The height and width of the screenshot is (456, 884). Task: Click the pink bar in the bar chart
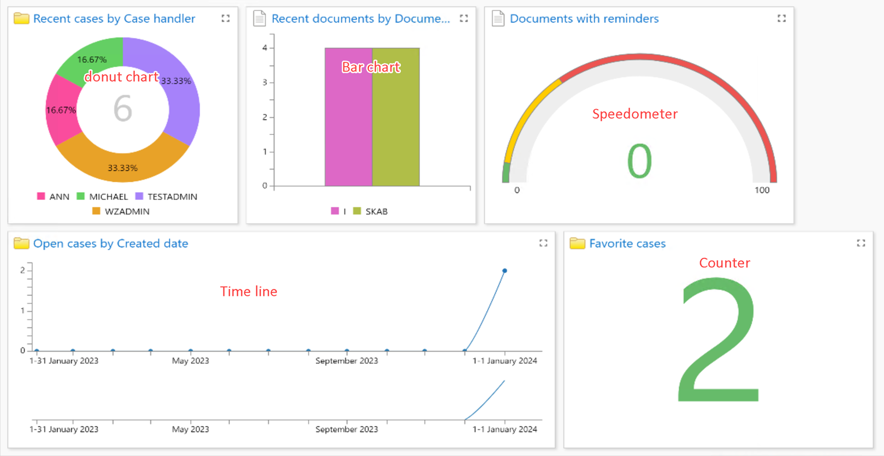(348, 131)
